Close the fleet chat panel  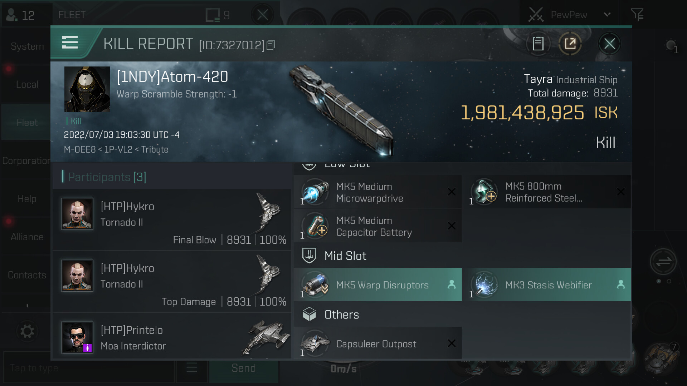pos(263,15)
